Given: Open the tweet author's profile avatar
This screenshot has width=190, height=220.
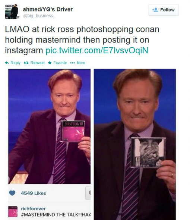Looking at the screenshot, I should click(x=12, y=12).
